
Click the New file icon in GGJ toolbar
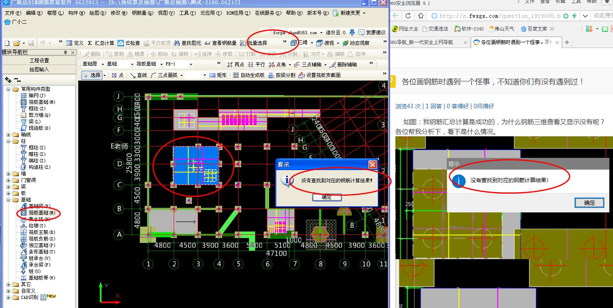[x=7, y=43]
